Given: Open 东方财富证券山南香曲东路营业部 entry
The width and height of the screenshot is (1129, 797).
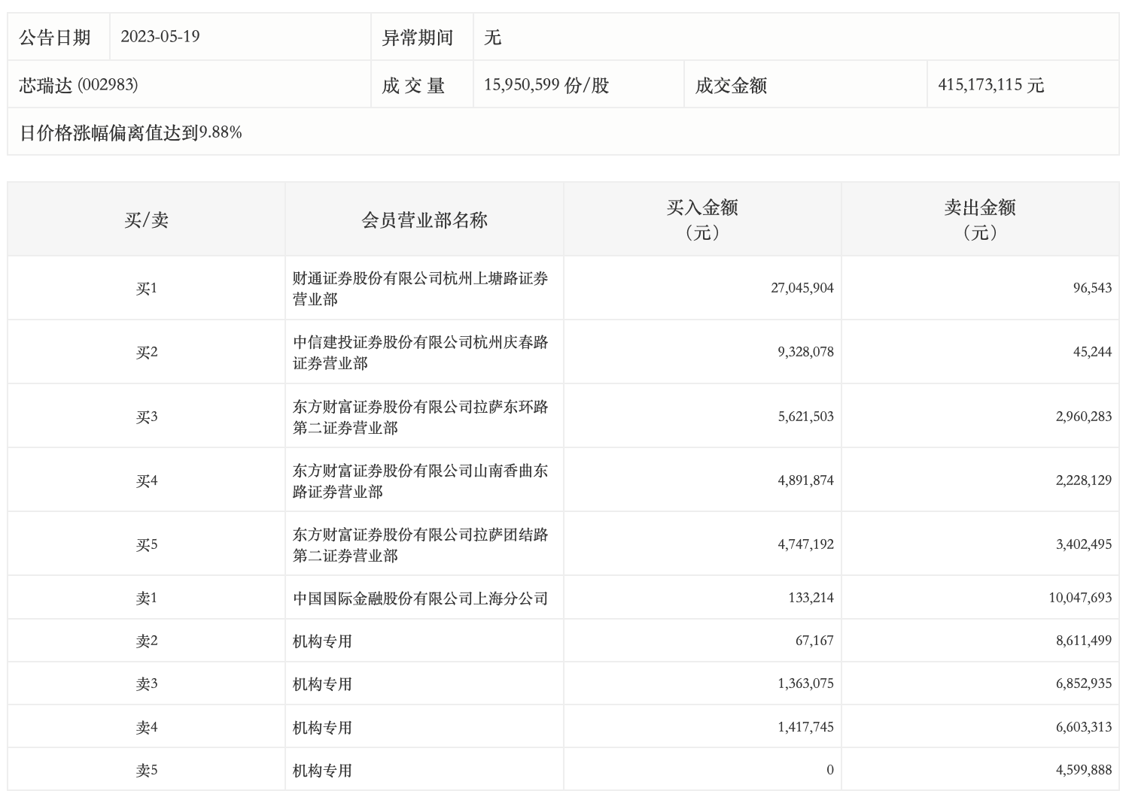Looking at the screenshot, I should click(x=420, y=480).
